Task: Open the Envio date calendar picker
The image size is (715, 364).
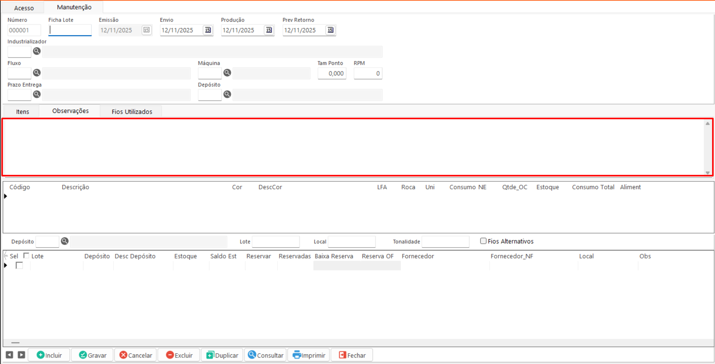Action: (208, 30)
